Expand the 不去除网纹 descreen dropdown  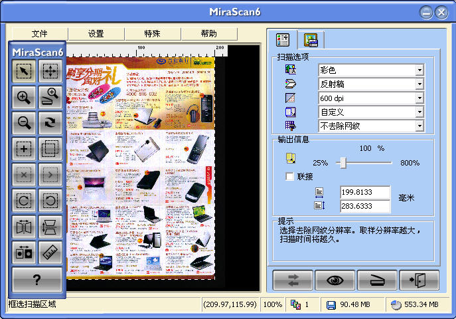419,126
